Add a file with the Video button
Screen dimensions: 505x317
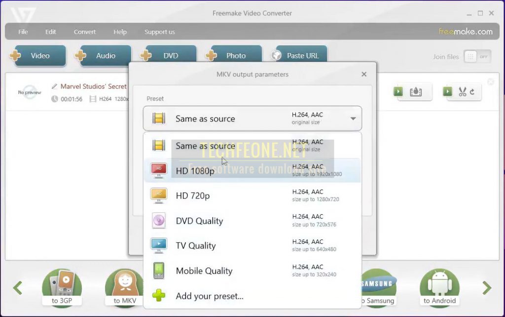[38, 55]
